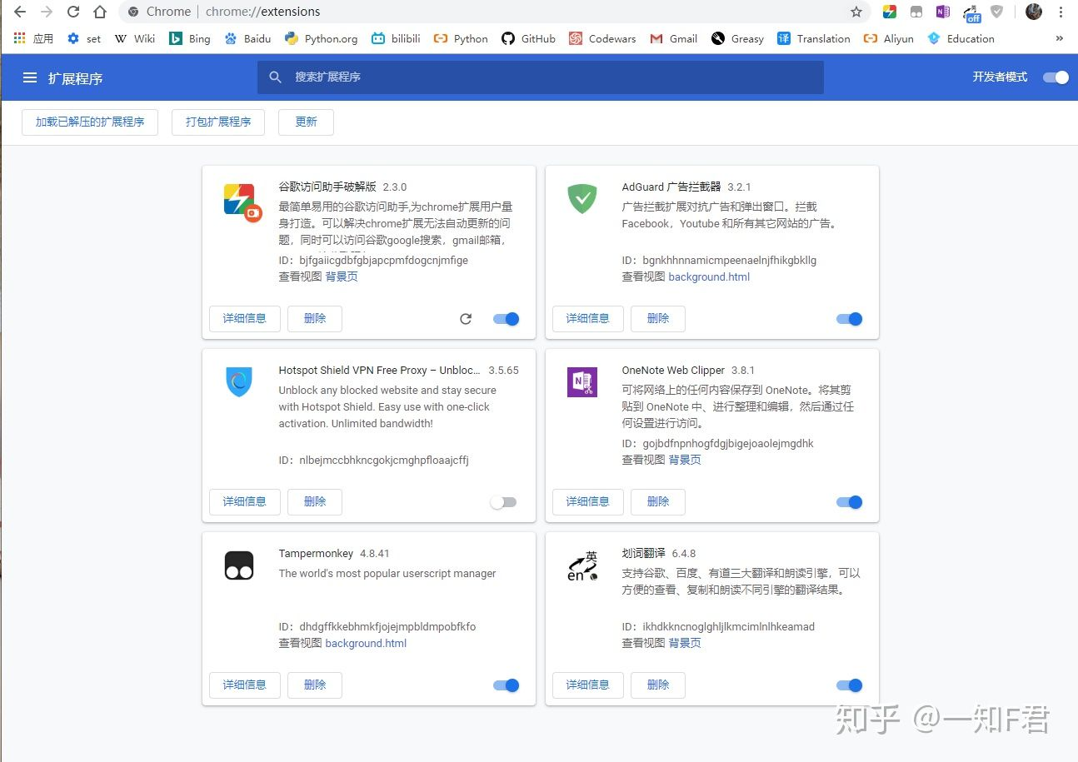
Task: Open the Translation bookmark
Action: (814, 38)
